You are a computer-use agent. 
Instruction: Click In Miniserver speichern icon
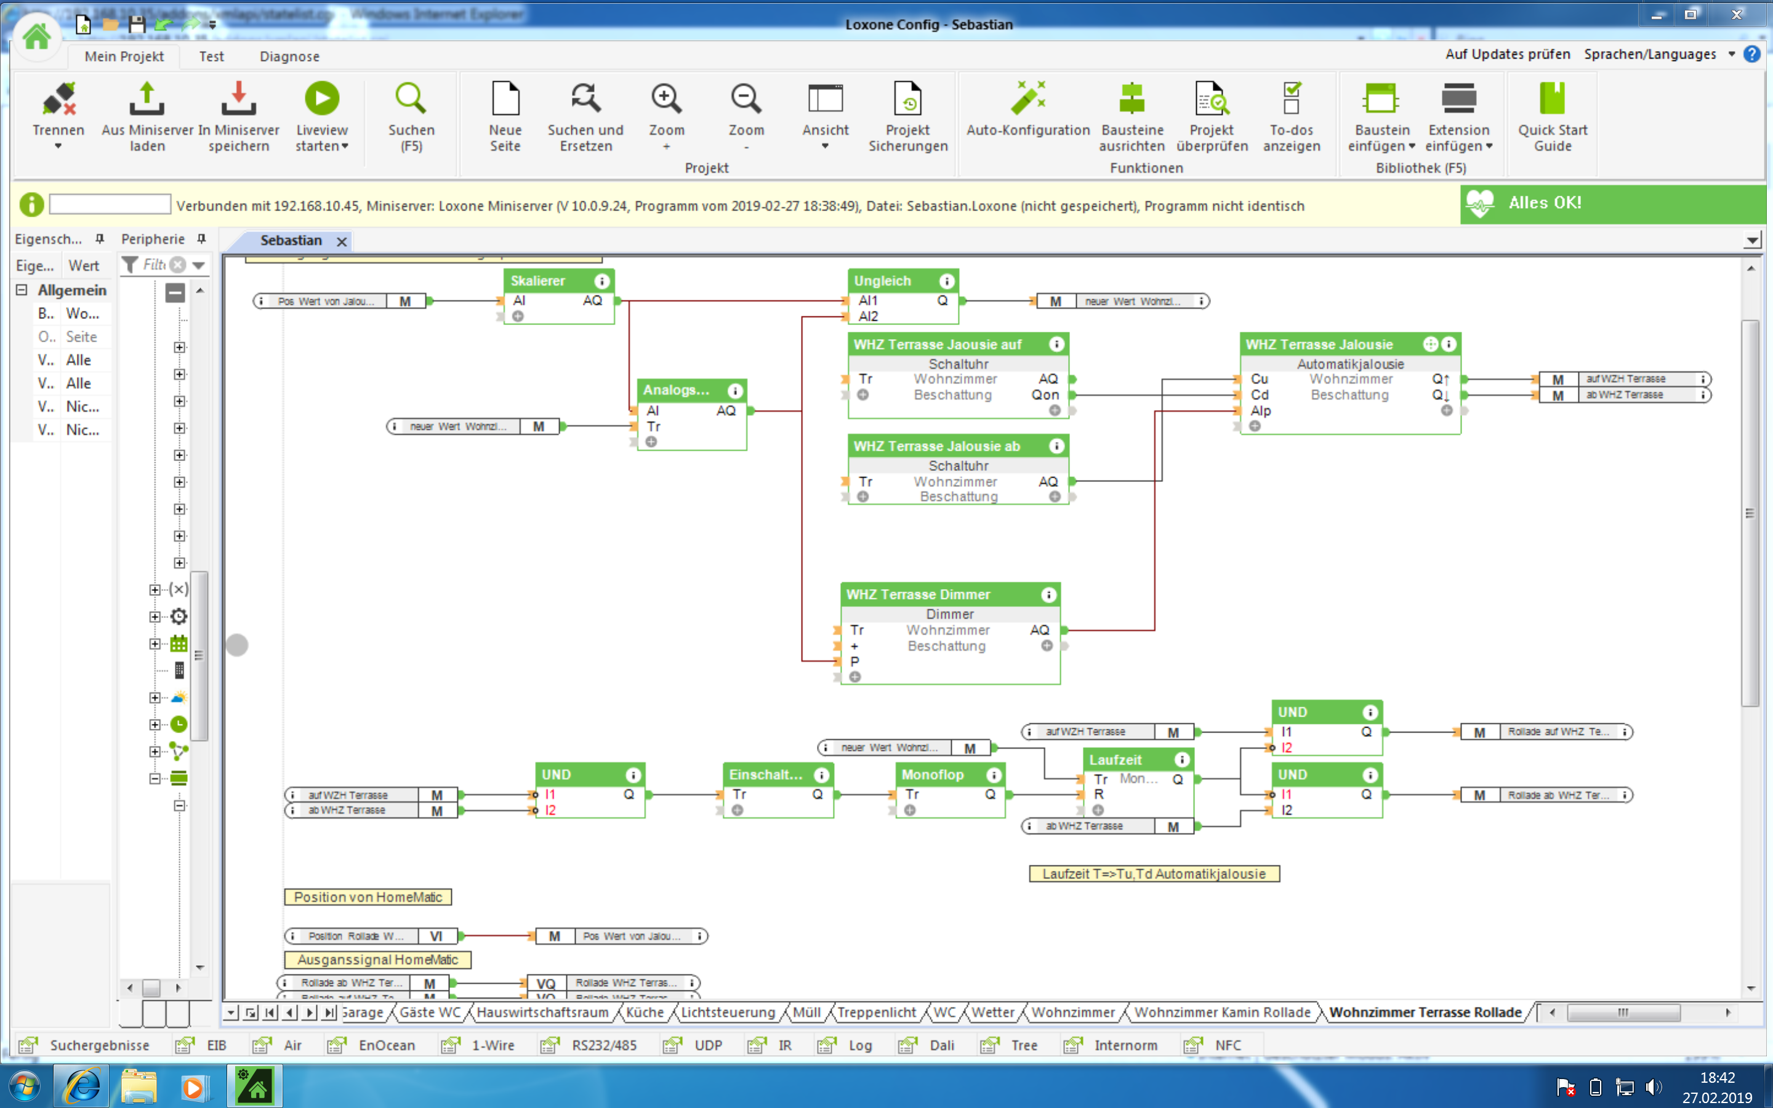(239, 99)
